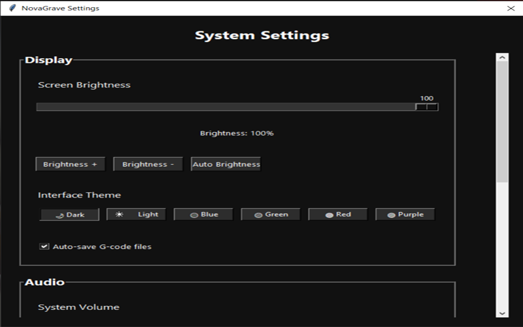Viewport: 523px width, 327px height.
Task: Click the Brightness: 100% readout label
Action: (237, 133)
